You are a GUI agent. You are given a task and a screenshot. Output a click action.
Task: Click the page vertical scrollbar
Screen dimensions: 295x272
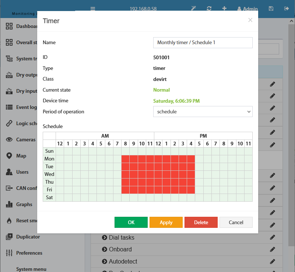coord(291,135)
